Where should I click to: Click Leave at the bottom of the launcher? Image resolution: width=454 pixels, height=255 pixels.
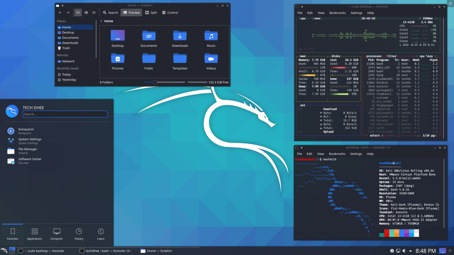(x=101, y=234)
